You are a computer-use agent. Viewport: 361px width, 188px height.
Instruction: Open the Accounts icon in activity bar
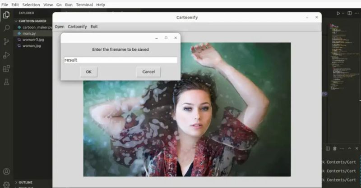[x=6, y=171]
